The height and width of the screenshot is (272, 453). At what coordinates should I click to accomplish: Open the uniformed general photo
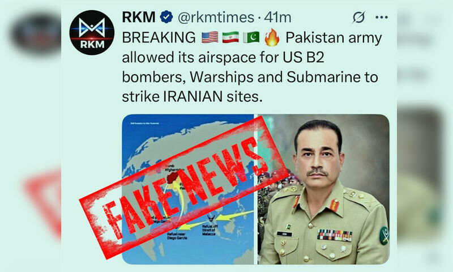323,189
